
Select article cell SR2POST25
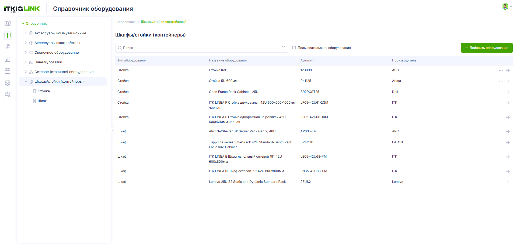[x=310, y=92]
